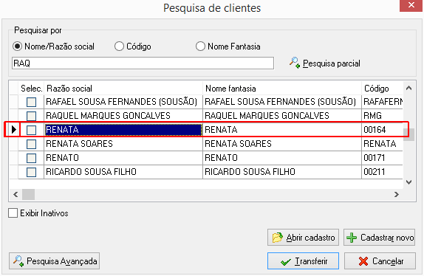Tick the checkbox for RAQUEL MARQUES GONCALVES
The width and height of the screenshot is (424, 276).
pos(31,116)
